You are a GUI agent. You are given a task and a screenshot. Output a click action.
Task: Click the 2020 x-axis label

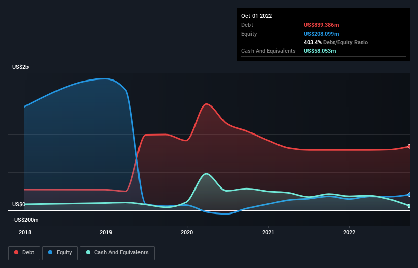click(x=187, y=232)
